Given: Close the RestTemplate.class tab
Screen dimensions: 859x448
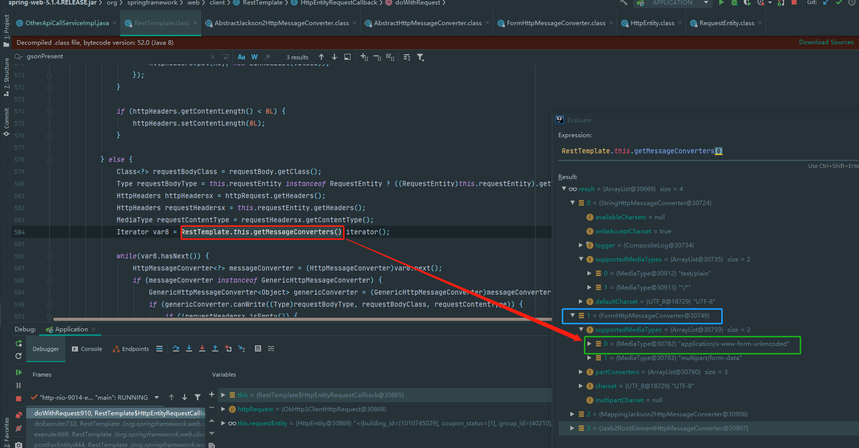Looking at the screenshot, I should [x=195, y=23].
